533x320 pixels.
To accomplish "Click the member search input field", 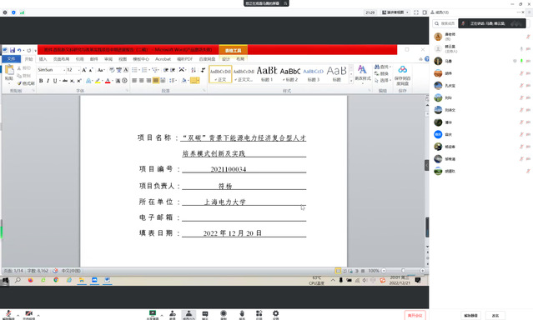I will (x=445, y=23).
